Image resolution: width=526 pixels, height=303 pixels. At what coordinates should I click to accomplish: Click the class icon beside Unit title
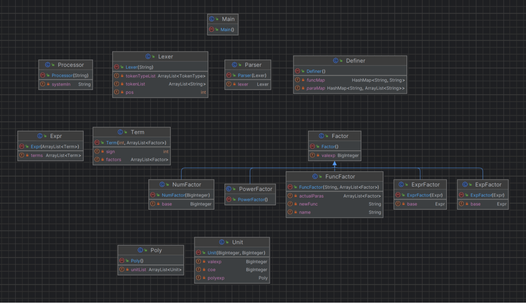coord(222,242)
